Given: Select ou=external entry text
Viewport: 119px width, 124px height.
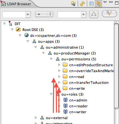Looking at the screenshot, I should (57, 118).
